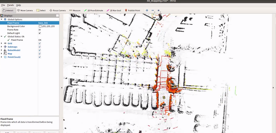Disable the Default Light checkbox

(x=40, y=33)
